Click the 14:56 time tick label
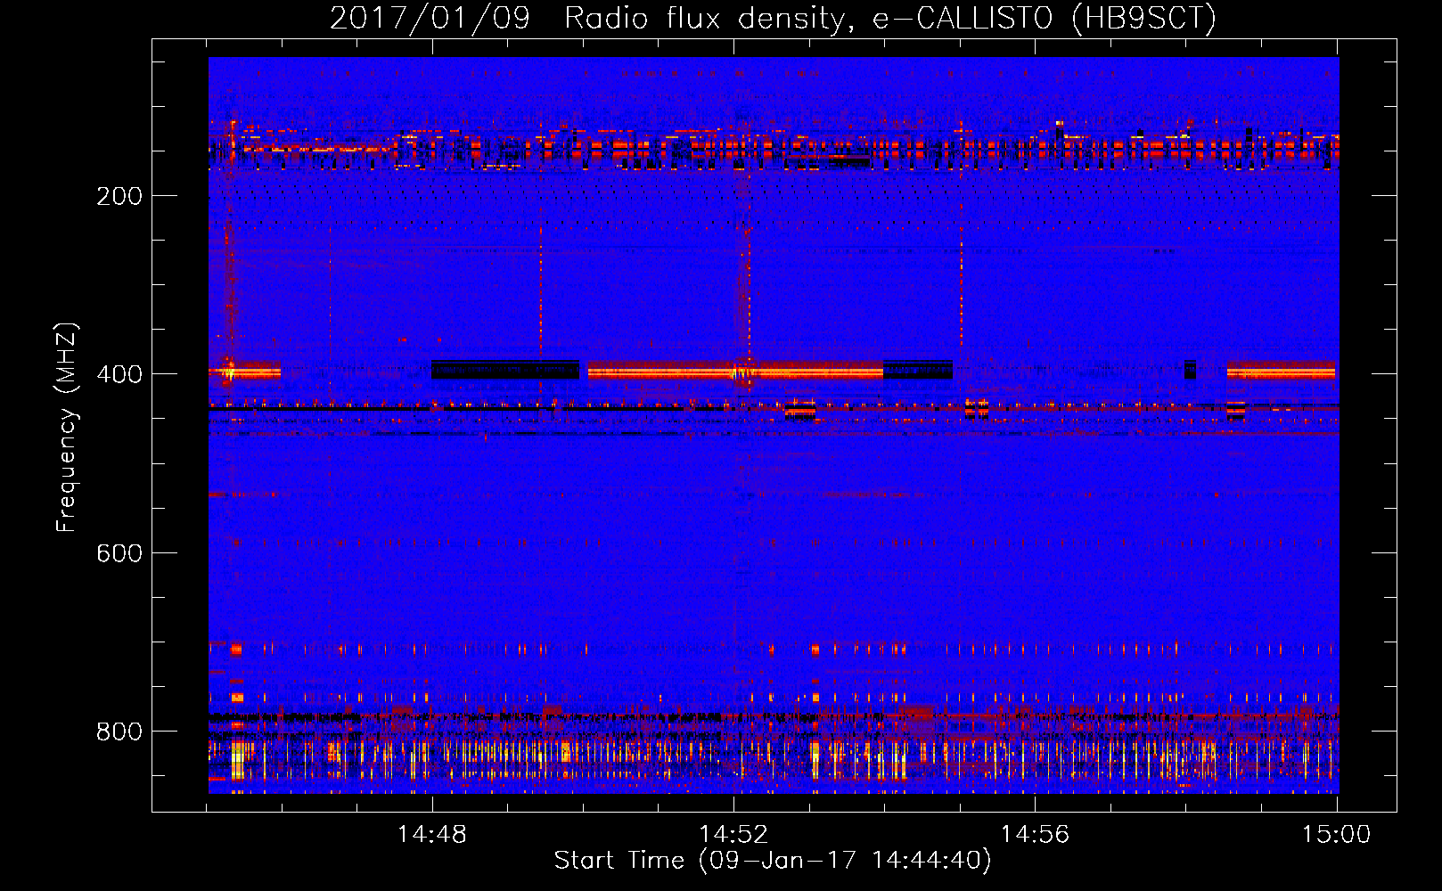Image resolution: width=1442 pixels, height=891 pixels. [x=1035, y=835]
